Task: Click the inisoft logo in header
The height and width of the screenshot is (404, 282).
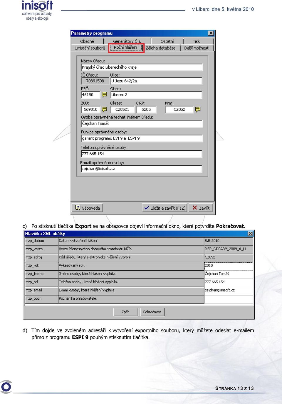Action: coord(37,10)
